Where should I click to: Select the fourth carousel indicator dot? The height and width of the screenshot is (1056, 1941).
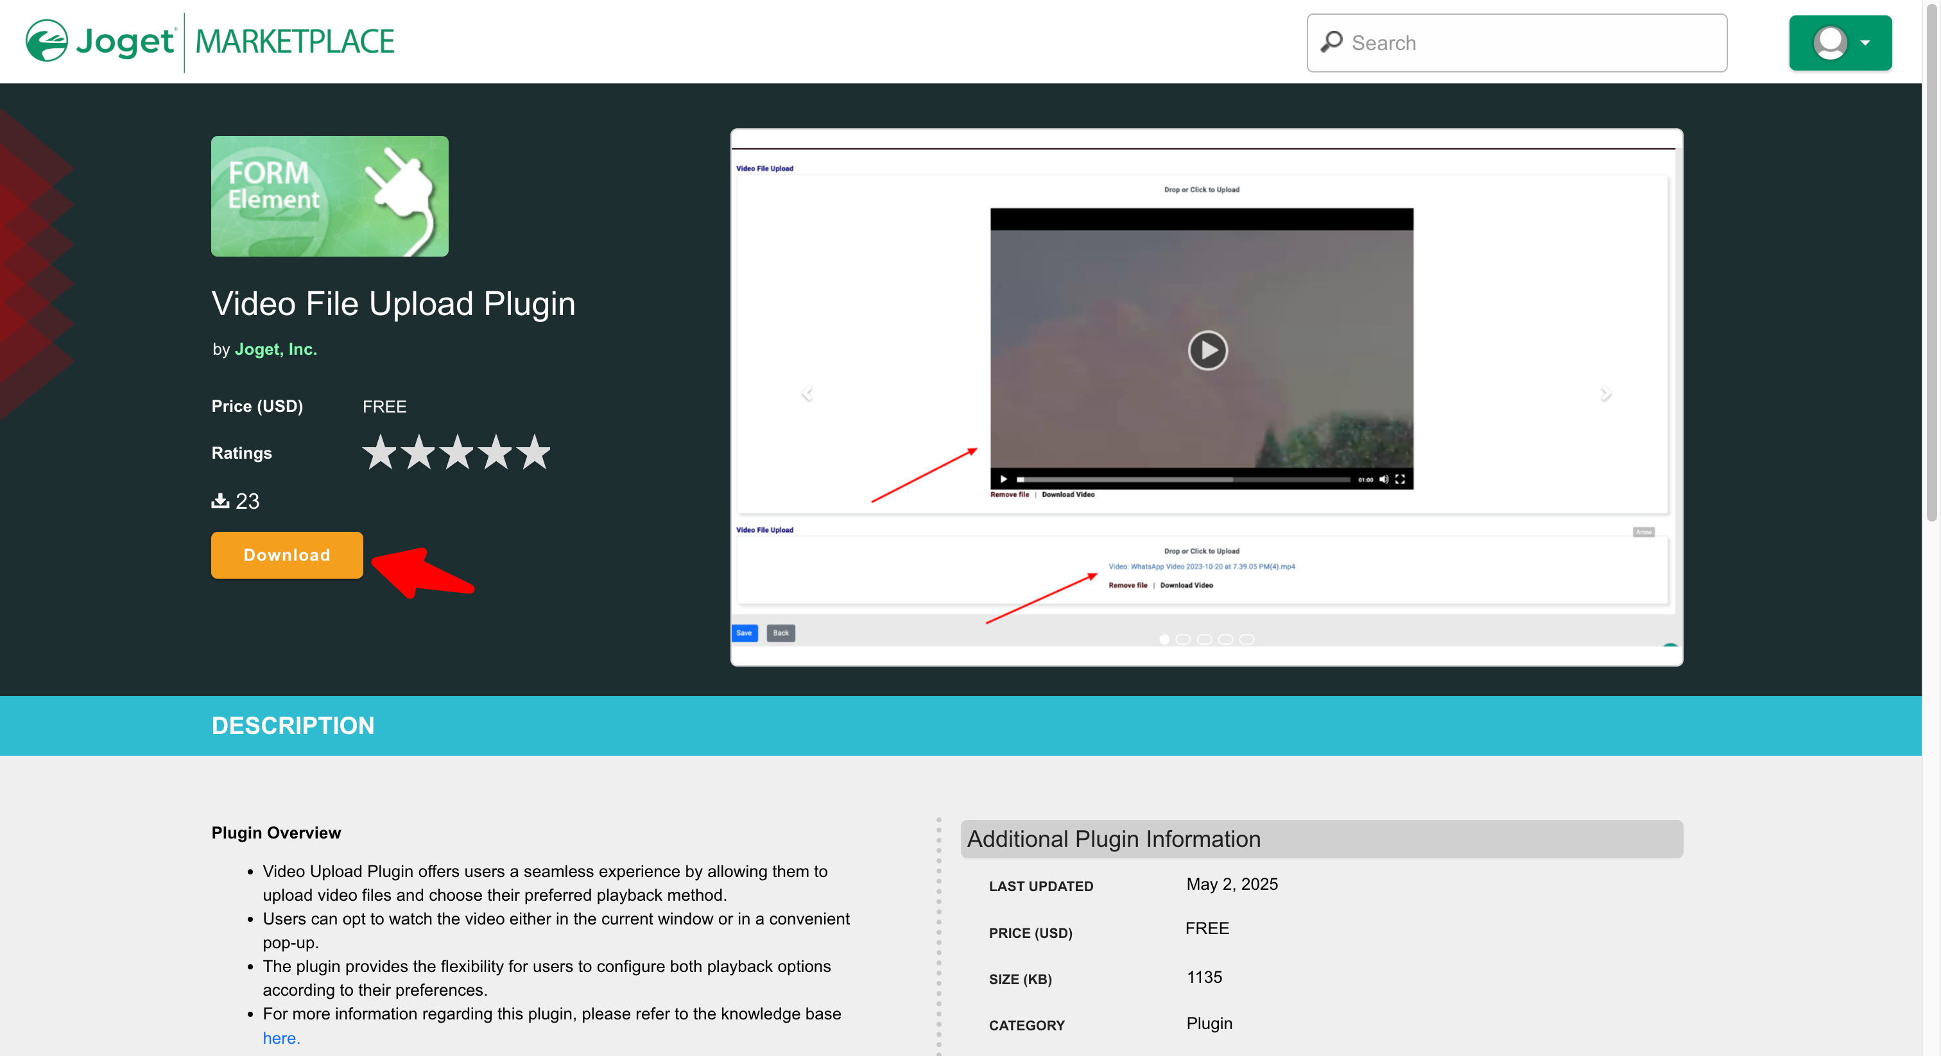coord(1226,640)
